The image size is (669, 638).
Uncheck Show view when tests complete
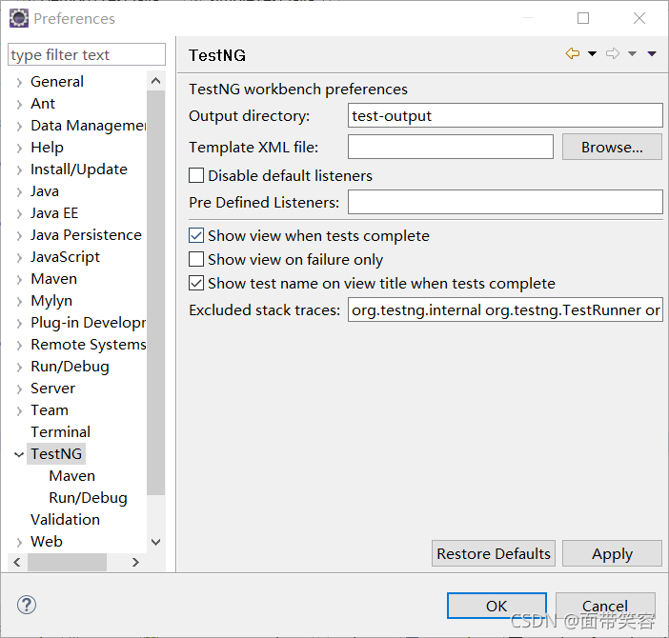[x=196, y=235]
